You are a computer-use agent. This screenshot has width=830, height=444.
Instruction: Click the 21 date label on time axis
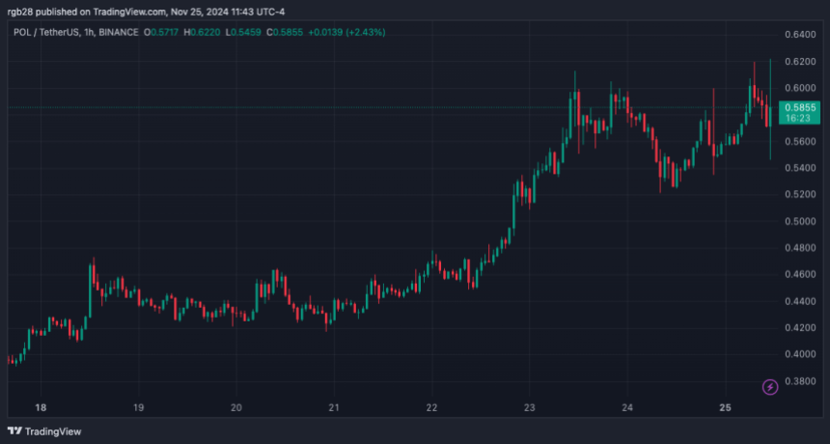point(333,407)
